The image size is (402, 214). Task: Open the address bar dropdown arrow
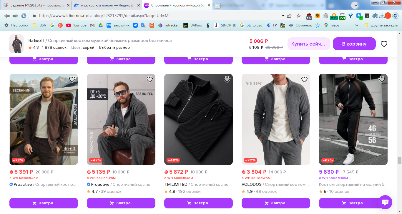(x=283, y=16)
